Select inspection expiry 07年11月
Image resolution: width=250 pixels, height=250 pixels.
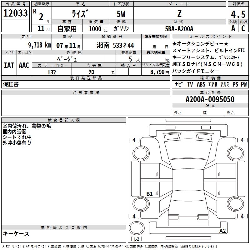pos(68,46)
